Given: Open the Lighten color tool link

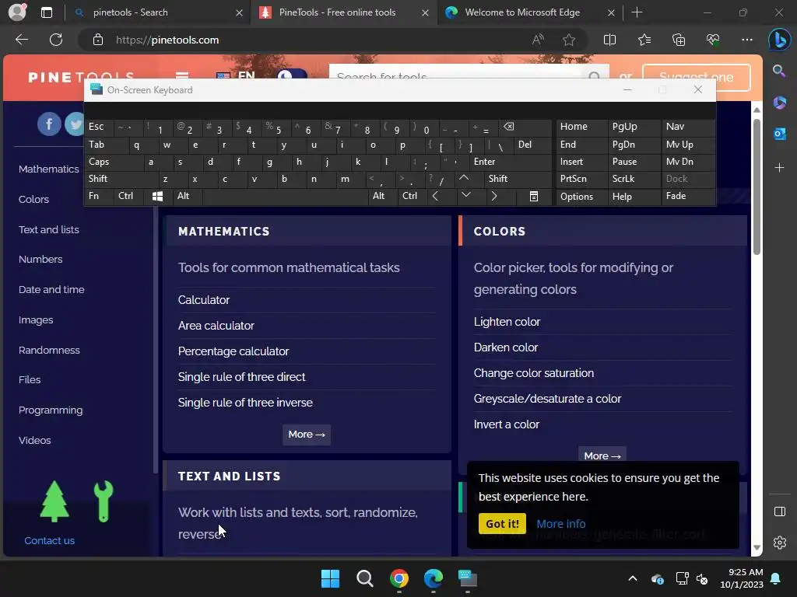Looking at the screenshot, I should pyautogui.click(x=507, y=322).
